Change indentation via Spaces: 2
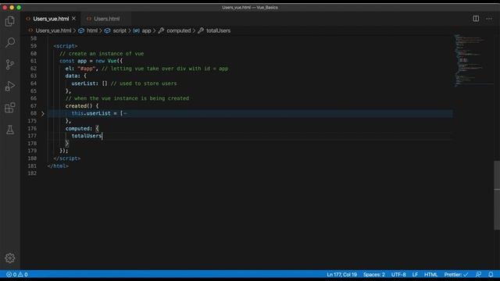 373,274
